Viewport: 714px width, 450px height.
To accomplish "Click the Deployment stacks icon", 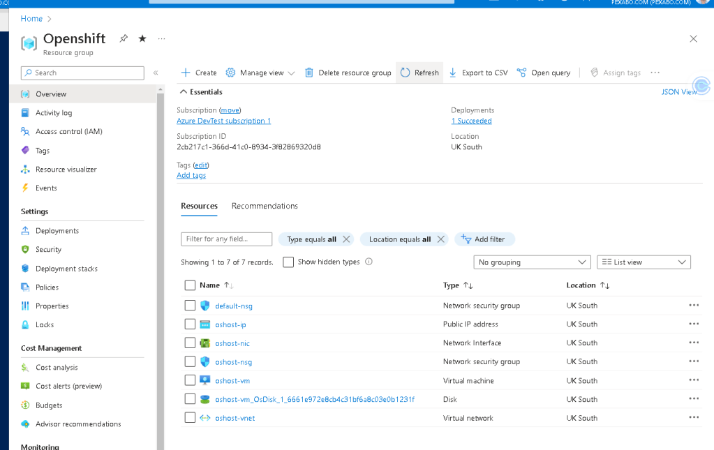I will (x=26, y=269).
